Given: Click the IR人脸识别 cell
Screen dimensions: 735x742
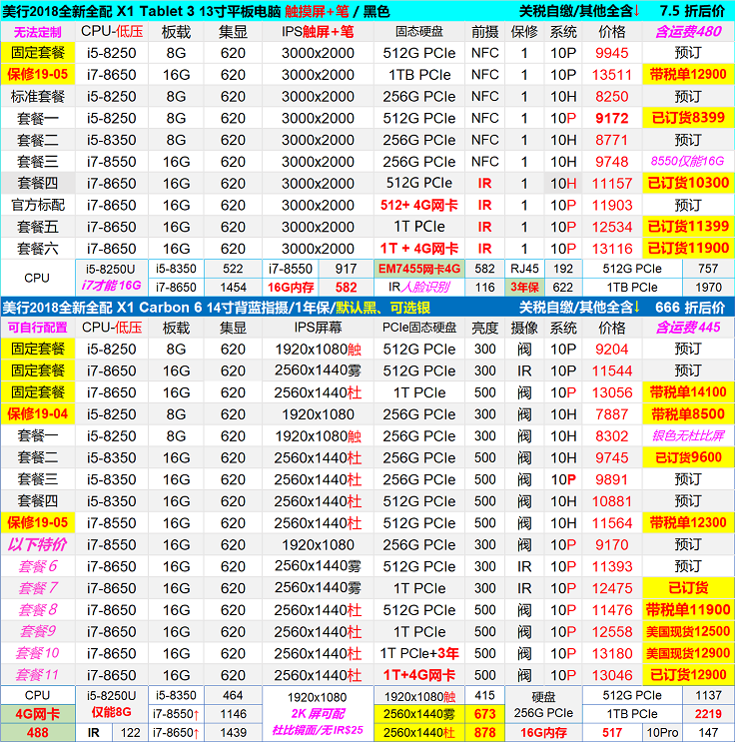Looking at the screenshot, I should point(419,288).
